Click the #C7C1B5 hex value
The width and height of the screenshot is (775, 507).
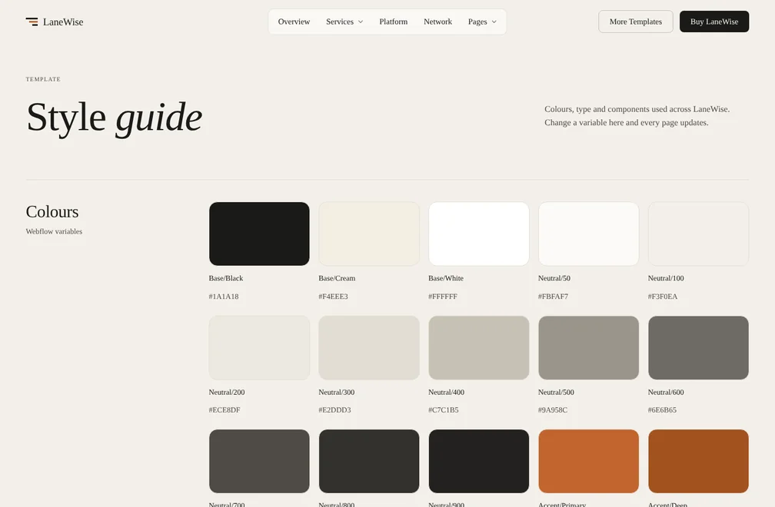click(444, 409)
